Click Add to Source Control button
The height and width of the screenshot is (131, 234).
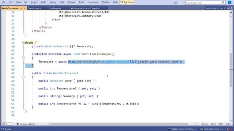182,129
